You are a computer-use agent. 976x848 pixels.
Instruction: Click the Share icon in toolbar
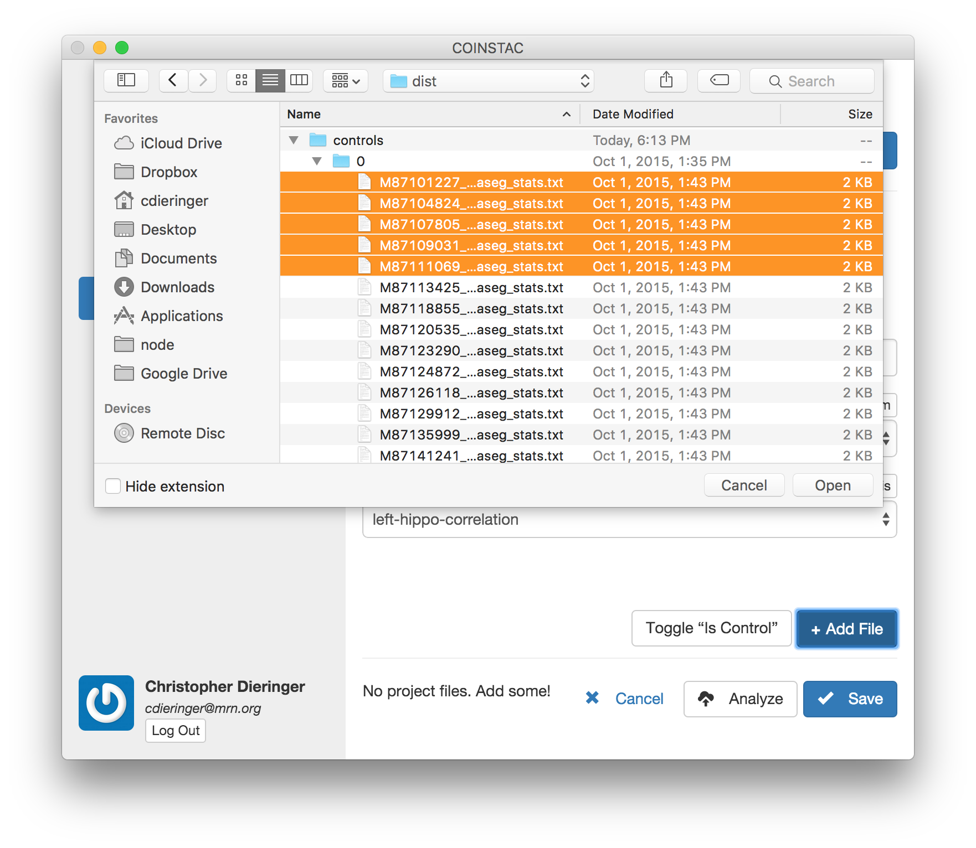coord(666,81)
